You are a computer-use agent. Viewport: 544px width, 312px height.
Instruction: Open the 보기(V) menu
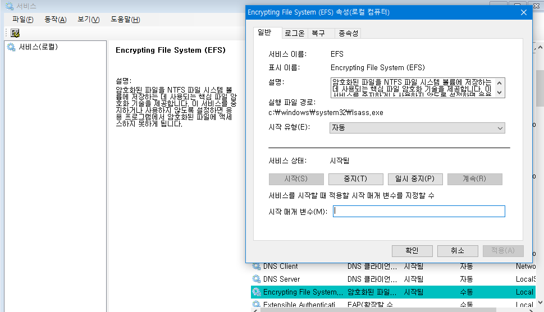pyautogui.click(x=89, y=20)
